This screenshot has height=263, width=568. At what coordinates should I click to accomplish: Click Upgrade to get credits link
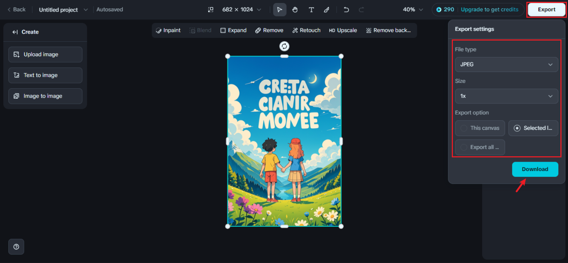489,9
